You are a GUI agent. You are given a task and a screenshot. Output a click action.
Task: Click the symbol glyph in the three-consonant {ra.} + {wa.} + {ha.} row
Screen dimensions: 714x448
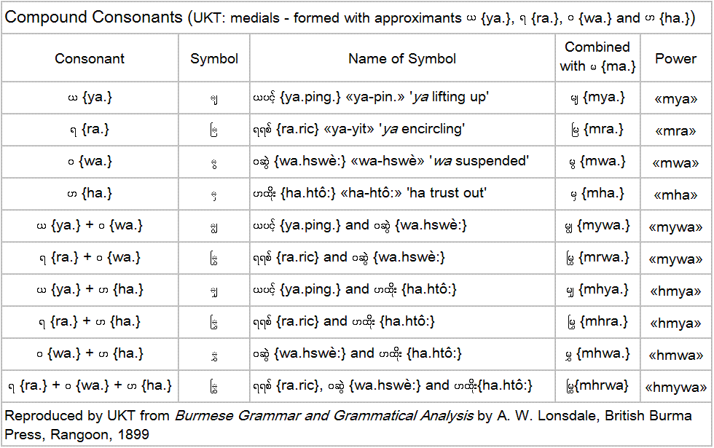213,387
